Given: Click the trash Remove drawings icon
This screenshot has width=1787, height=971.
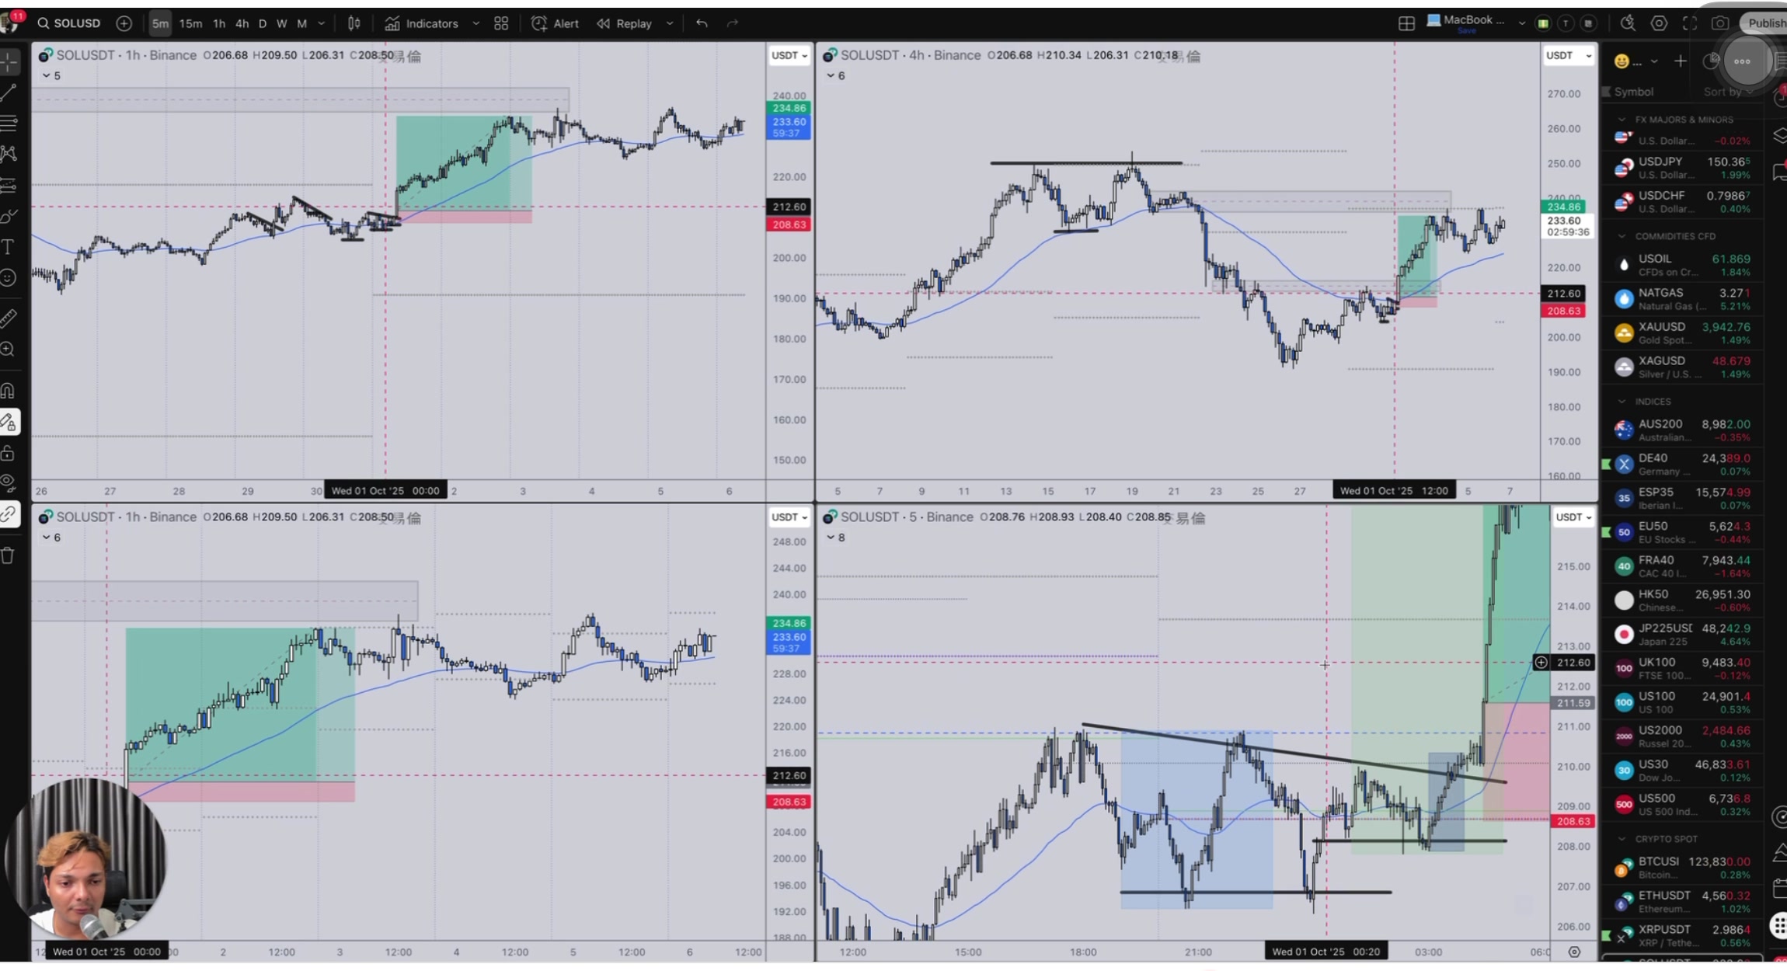Looking at the screenshot, I should point(9,555).
